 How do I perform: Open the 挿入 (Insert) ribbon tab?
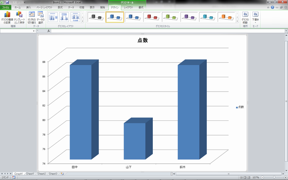[28, 7]
